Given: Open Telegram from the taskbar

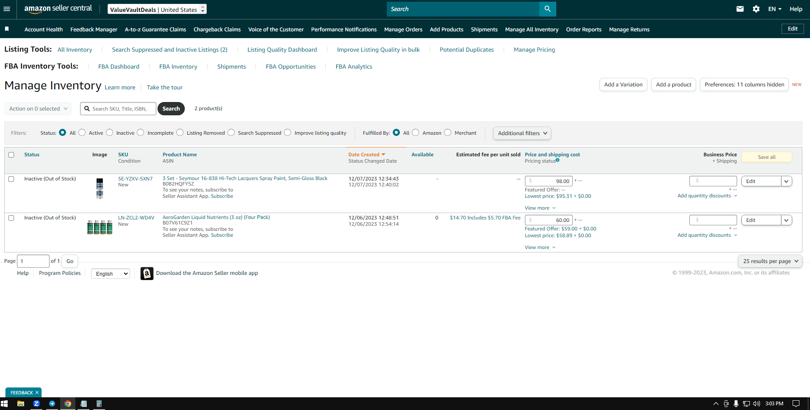Looking at the screenshot, I should (52, 404).
